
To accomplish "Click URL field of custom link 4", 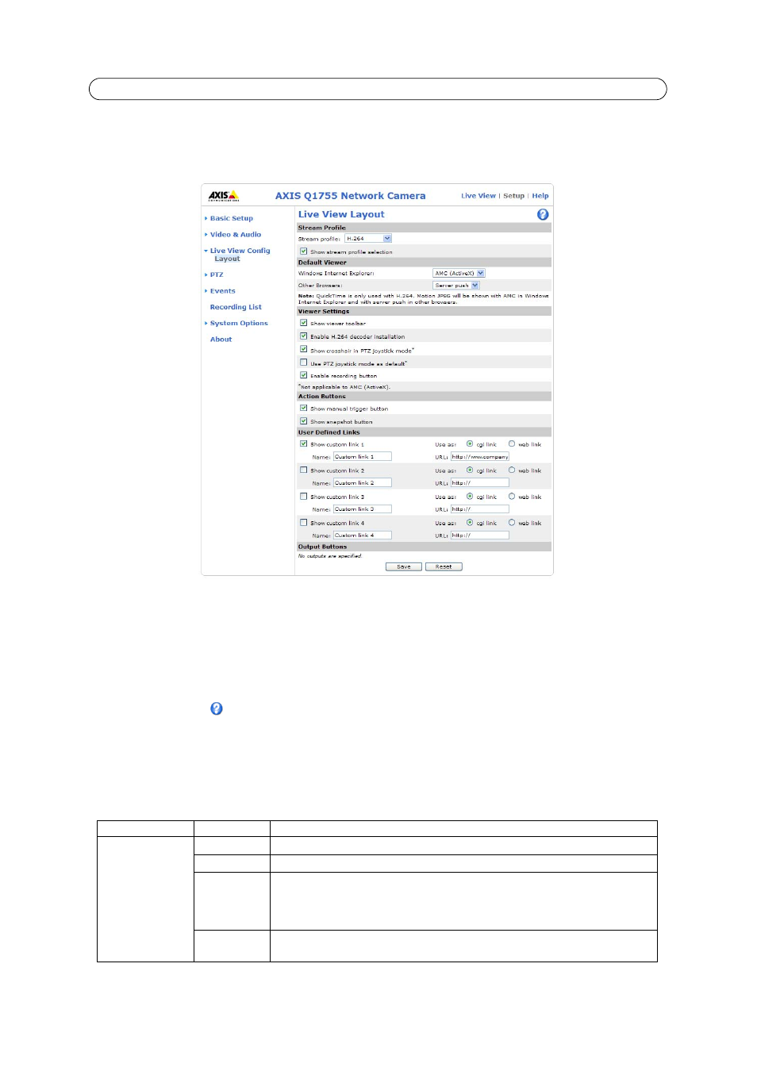I will (x=480, y=535).
